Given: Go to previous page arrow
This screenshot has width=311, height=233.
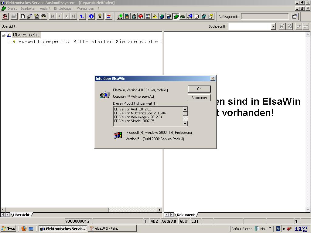Looking at the screenshot, I should click(60, 16).
